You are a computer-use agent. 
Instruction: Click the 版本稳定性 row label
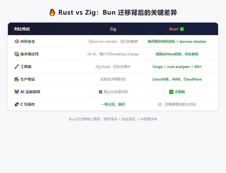coord(29,54)
